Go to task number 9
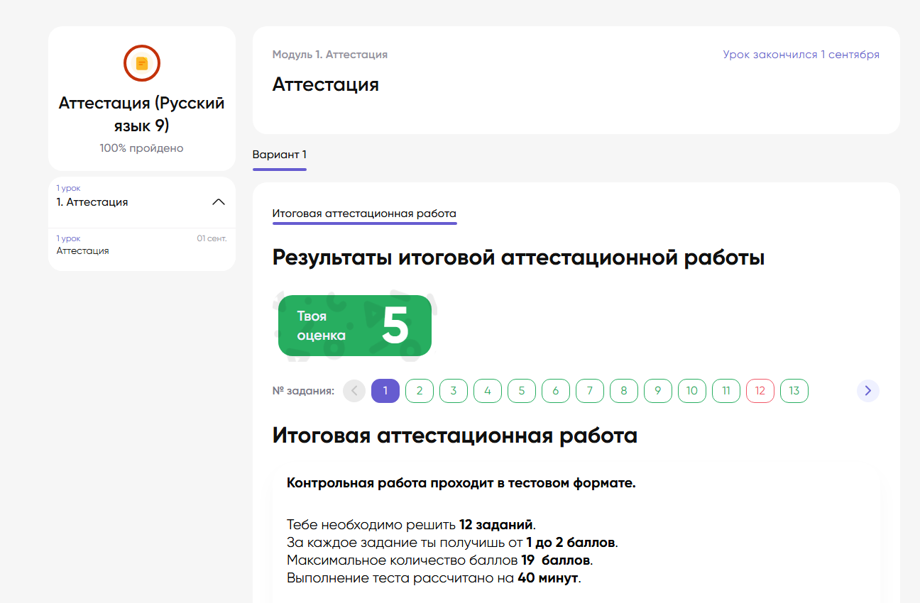Image resolution: width=920 pixels, height=603 pixels. point(658,391)
